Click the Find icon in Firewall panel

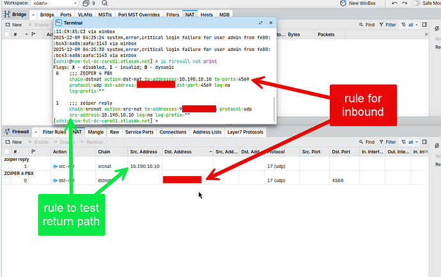369,142
